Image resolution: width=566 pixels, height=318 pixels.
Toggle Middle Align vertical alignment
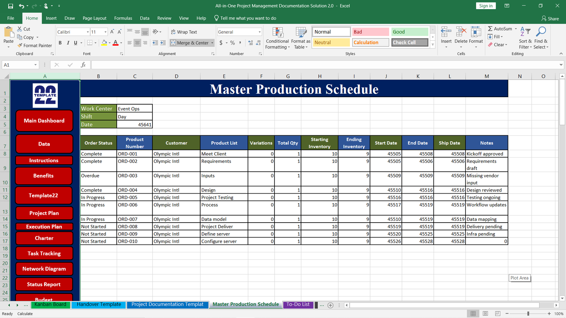tap(137, 32)
